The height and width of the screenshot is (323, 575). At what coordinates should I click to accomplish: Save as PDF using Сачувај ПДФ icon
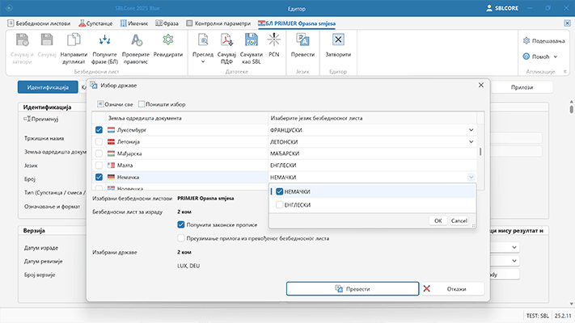click(x=226, y=40)
